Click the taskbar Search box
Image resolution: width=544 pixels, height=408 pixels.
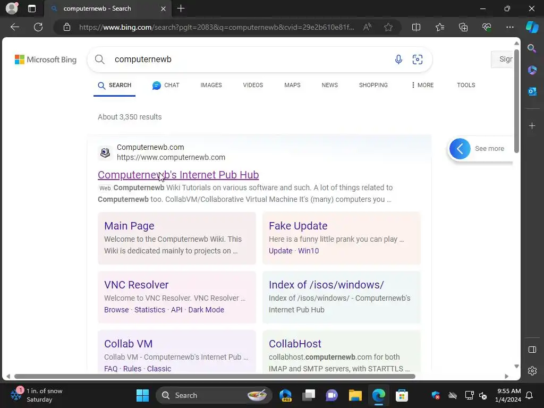(214, 395)
